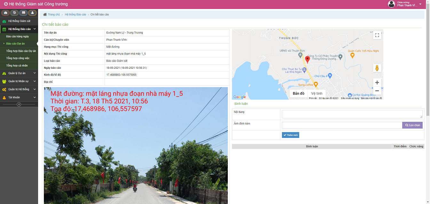Image resolution: width=430 pixels, height=204 pixels.
Task: Open Báo cáo hàng ngày menu item
Action: click(x=18, y=36)
